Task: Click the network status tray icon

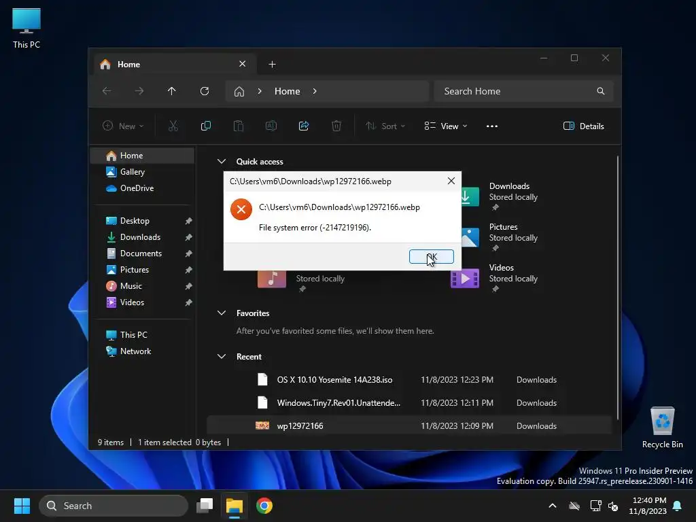Action: click(x=595, y=506)
